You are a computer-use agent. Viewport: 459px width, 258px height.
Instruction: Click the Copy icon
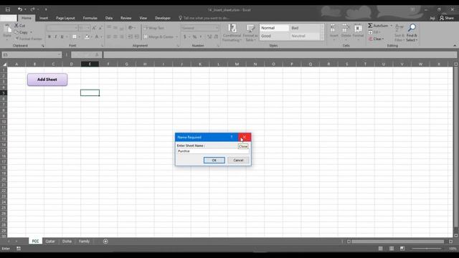click(x=16, y=32)
